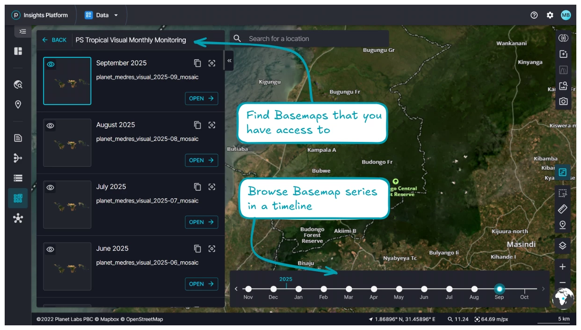Open the dashboard layout icon in left sidebar
The width and height of the screenshot is (581, 330).
click(18, 51)
